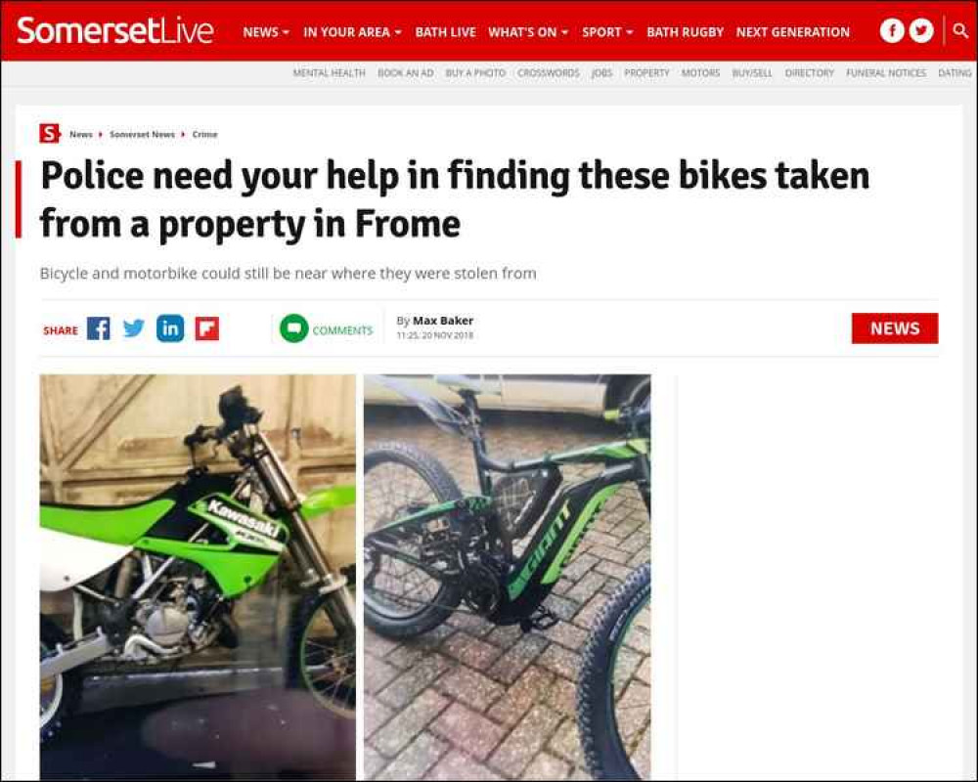The image size is (978, 782).
Task: Share article on LinkedIn icon
Action: tap(170, 328)
